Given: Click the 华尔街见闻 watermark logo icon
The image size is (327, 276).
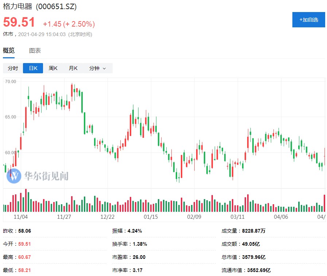Looking at the screenshot, I should 14,176.
